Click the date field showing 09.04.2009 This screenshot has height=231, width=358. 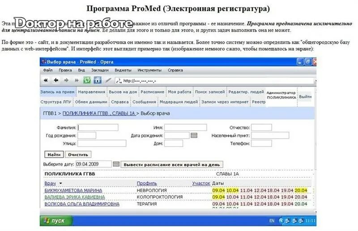point(94,164)
